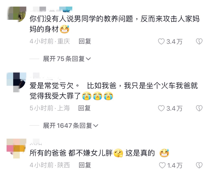Reply to the Chongqing comment via 回复
The image size is (211, 173).
[85, 41]
